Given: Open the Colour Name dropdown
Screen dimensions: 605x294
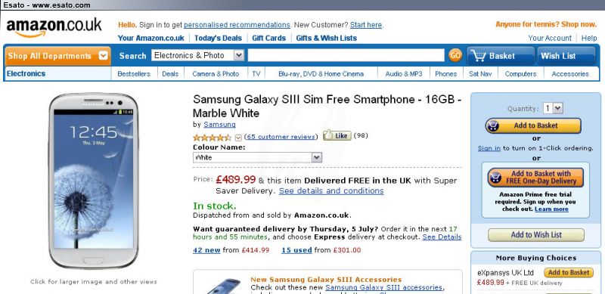Looking at the screenshot, I should pyautogui.click(x=257, y=157).
